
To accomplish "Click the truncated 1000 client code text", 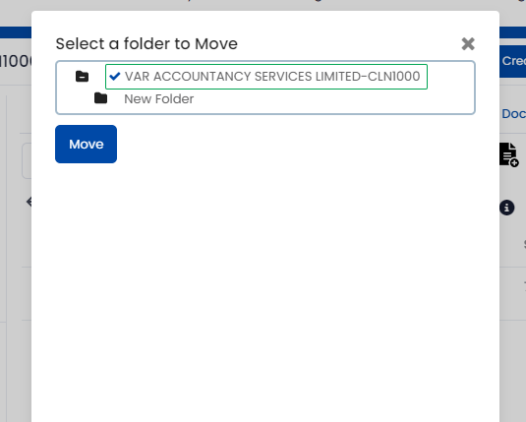I will (16, 61).
